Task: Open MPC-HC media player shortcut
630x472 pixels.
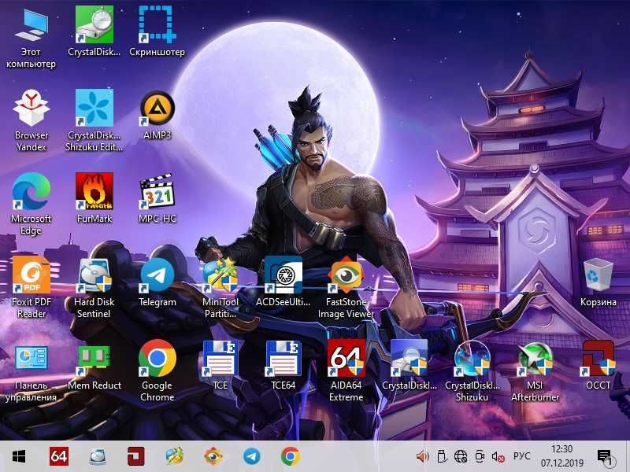Action: (x=157, y=198)
